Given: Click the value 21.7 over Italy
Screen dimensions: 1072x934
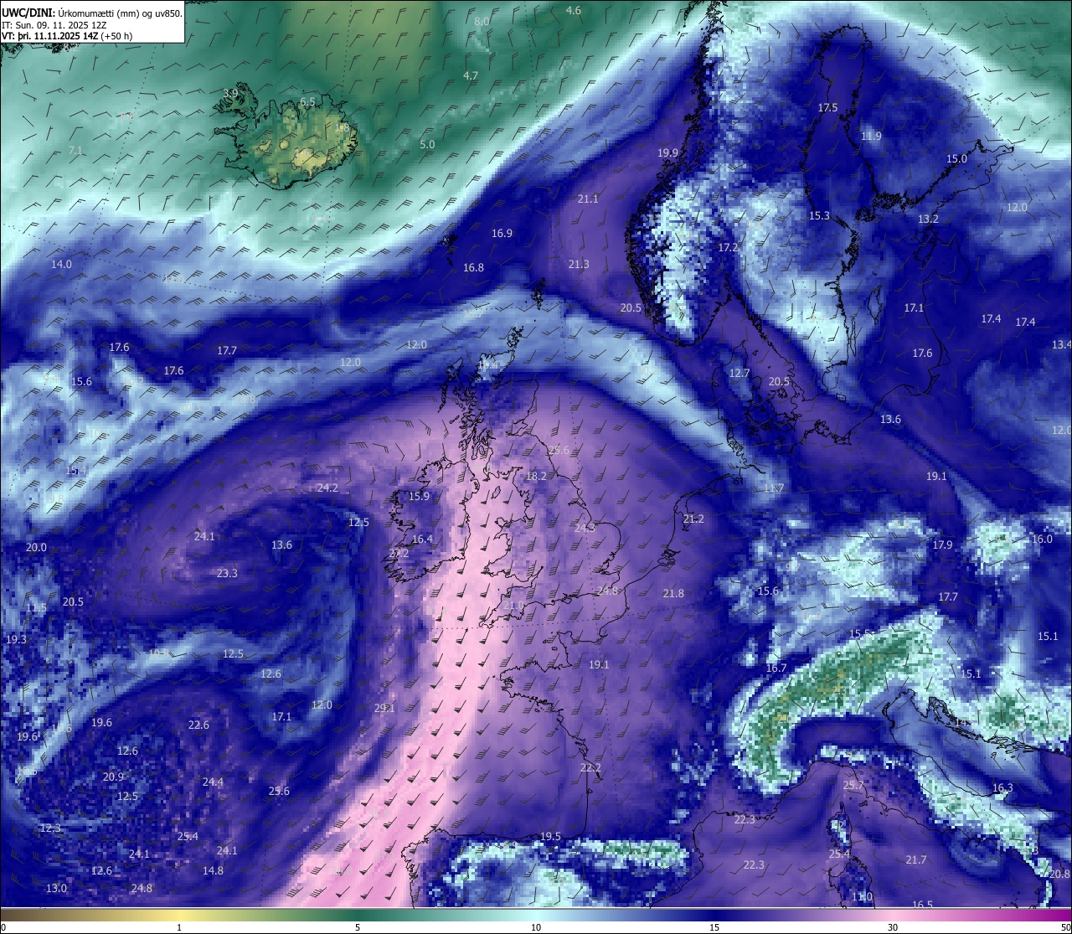Looking at the screenshot, I should 916,859.
